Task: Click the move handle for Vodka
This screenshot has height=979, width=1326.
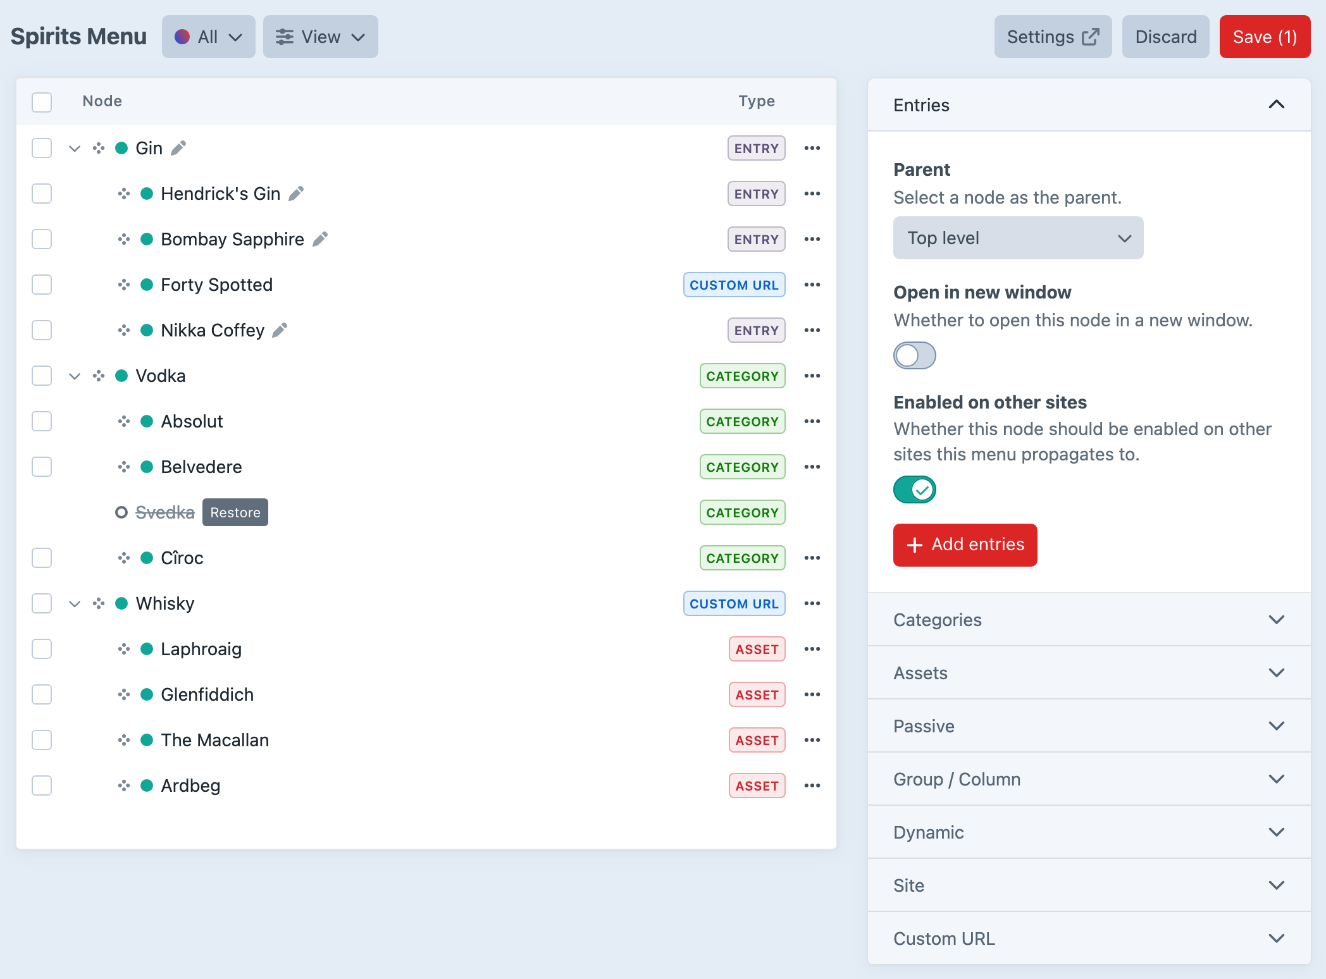Action: click(x=99, y=376)
